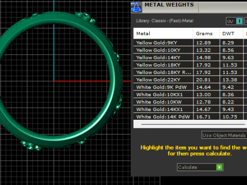This screenshot has height=185, width=247.
Task: Click the 8.56 DWT cell
Action: click(231, 50)
